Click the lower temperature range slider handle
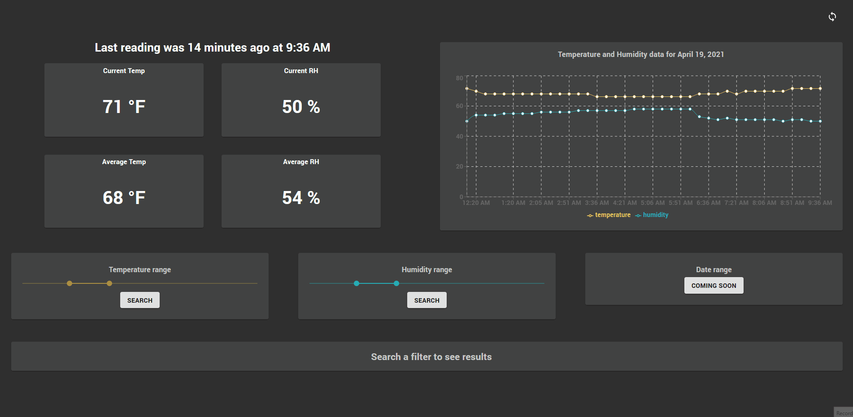 pos(70,283)
